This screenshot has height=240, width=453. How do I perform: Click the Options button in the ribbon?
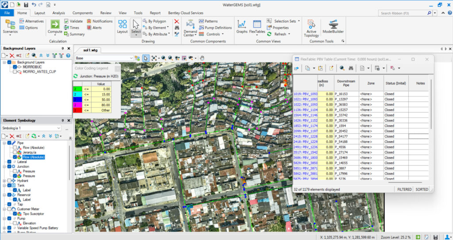point(31,27)
